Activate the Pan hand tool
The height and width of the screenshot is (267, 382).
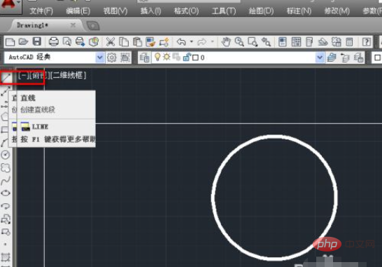(226, 42)
